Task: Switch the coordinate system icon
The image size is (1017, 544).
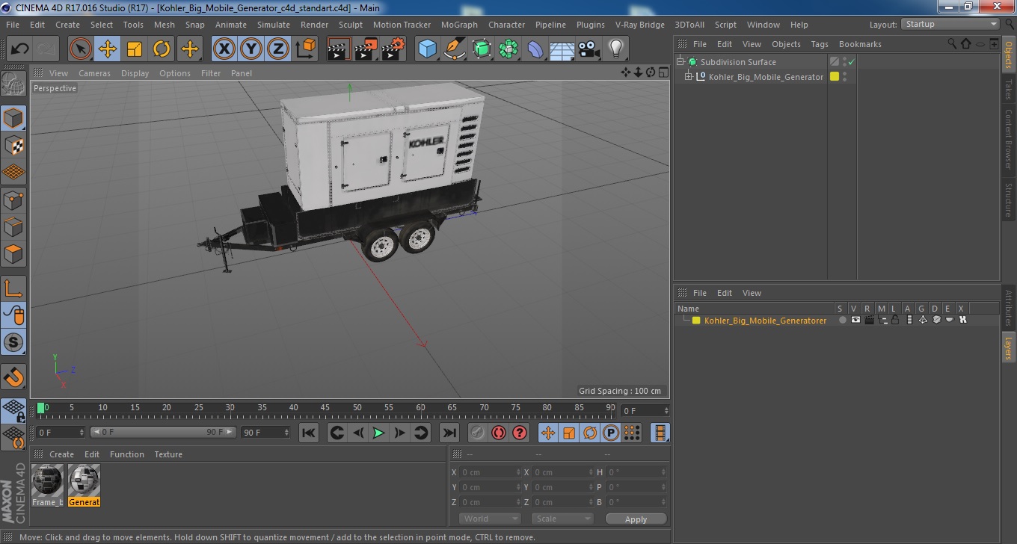Action: click(306, 49)
